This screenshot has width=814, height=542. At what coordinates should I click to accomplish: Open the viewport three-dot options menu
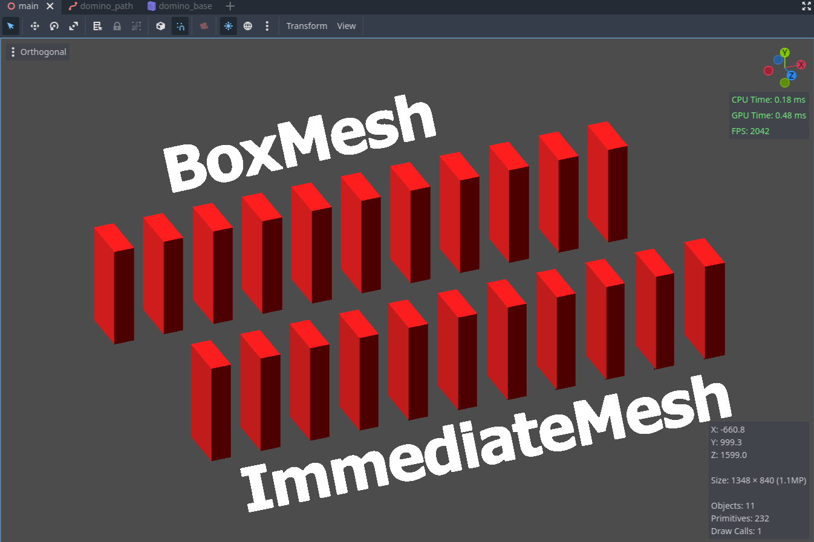click(x=267, y=26)
